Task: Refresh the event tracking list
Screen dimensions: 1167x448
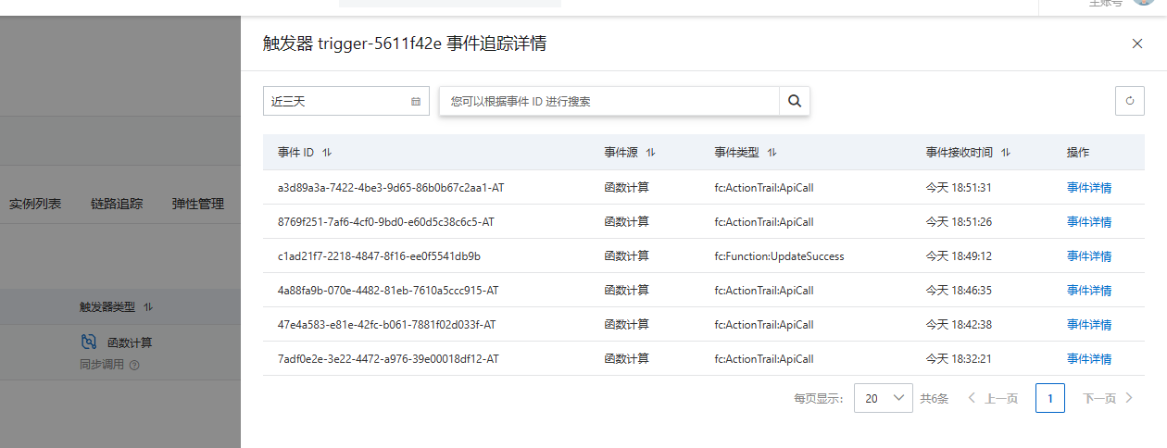Action: (x=1129, y=101)
